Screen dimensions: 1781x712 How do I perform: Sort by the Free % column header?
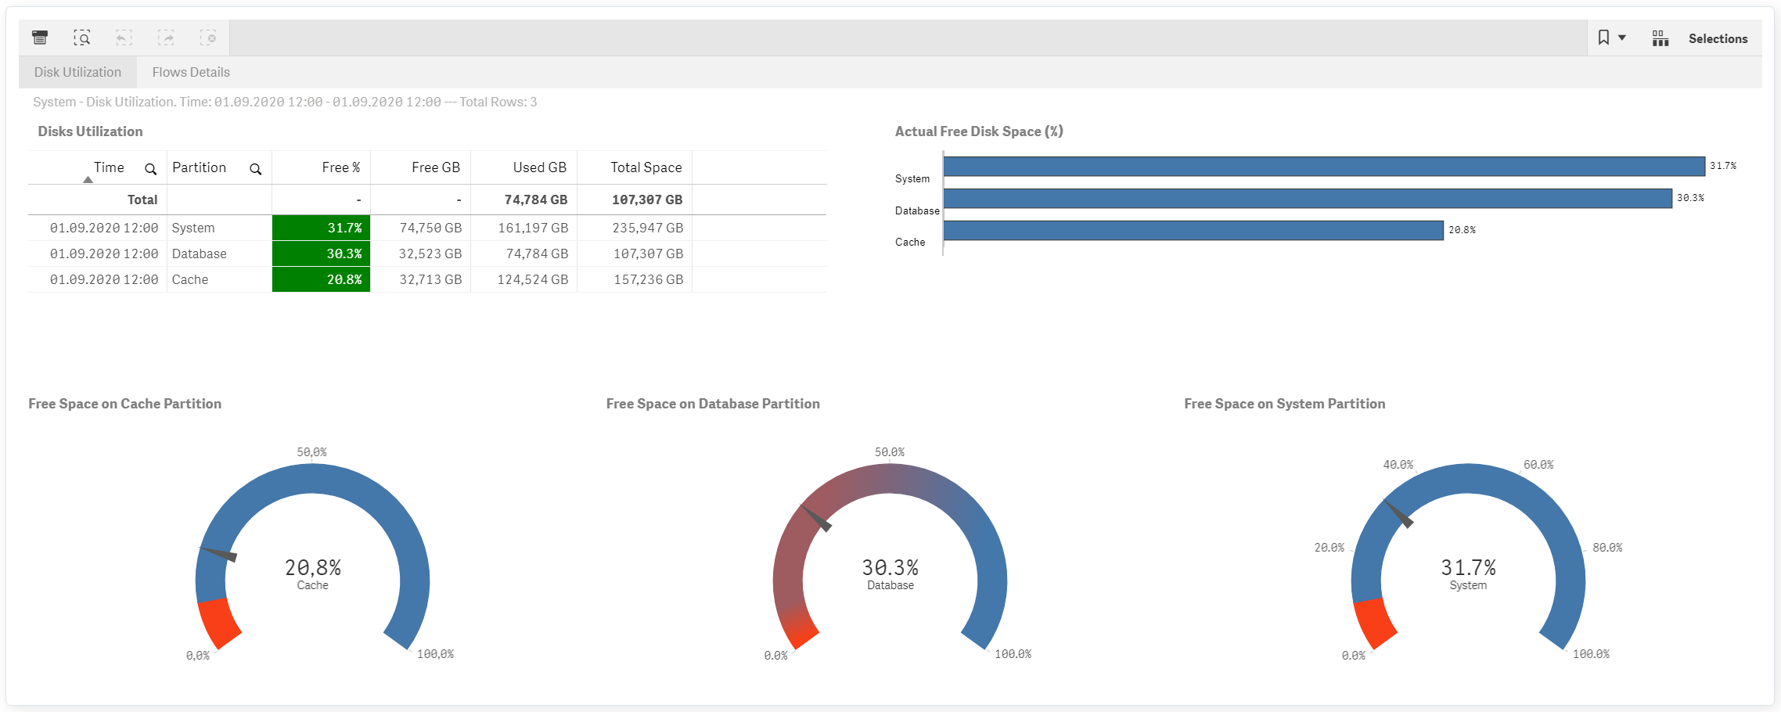click(341, 167)
